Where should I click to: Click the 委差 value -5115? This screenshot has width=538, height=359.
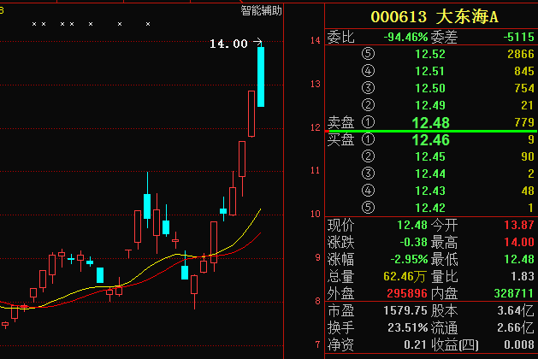click(x=518, y=37)
